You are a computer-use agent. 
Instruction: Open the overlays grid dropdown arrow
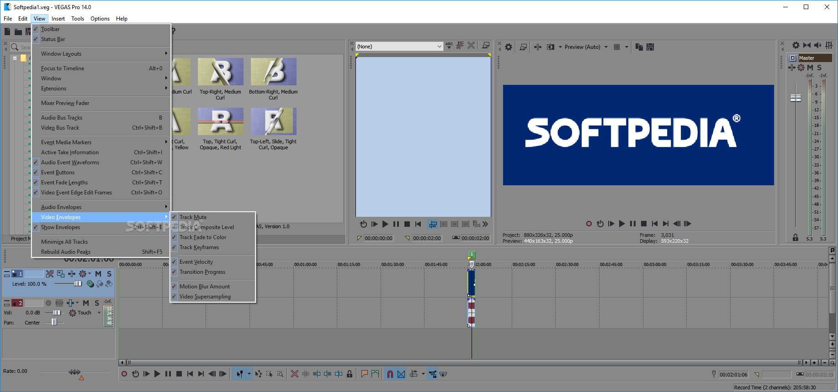point(626,47)
